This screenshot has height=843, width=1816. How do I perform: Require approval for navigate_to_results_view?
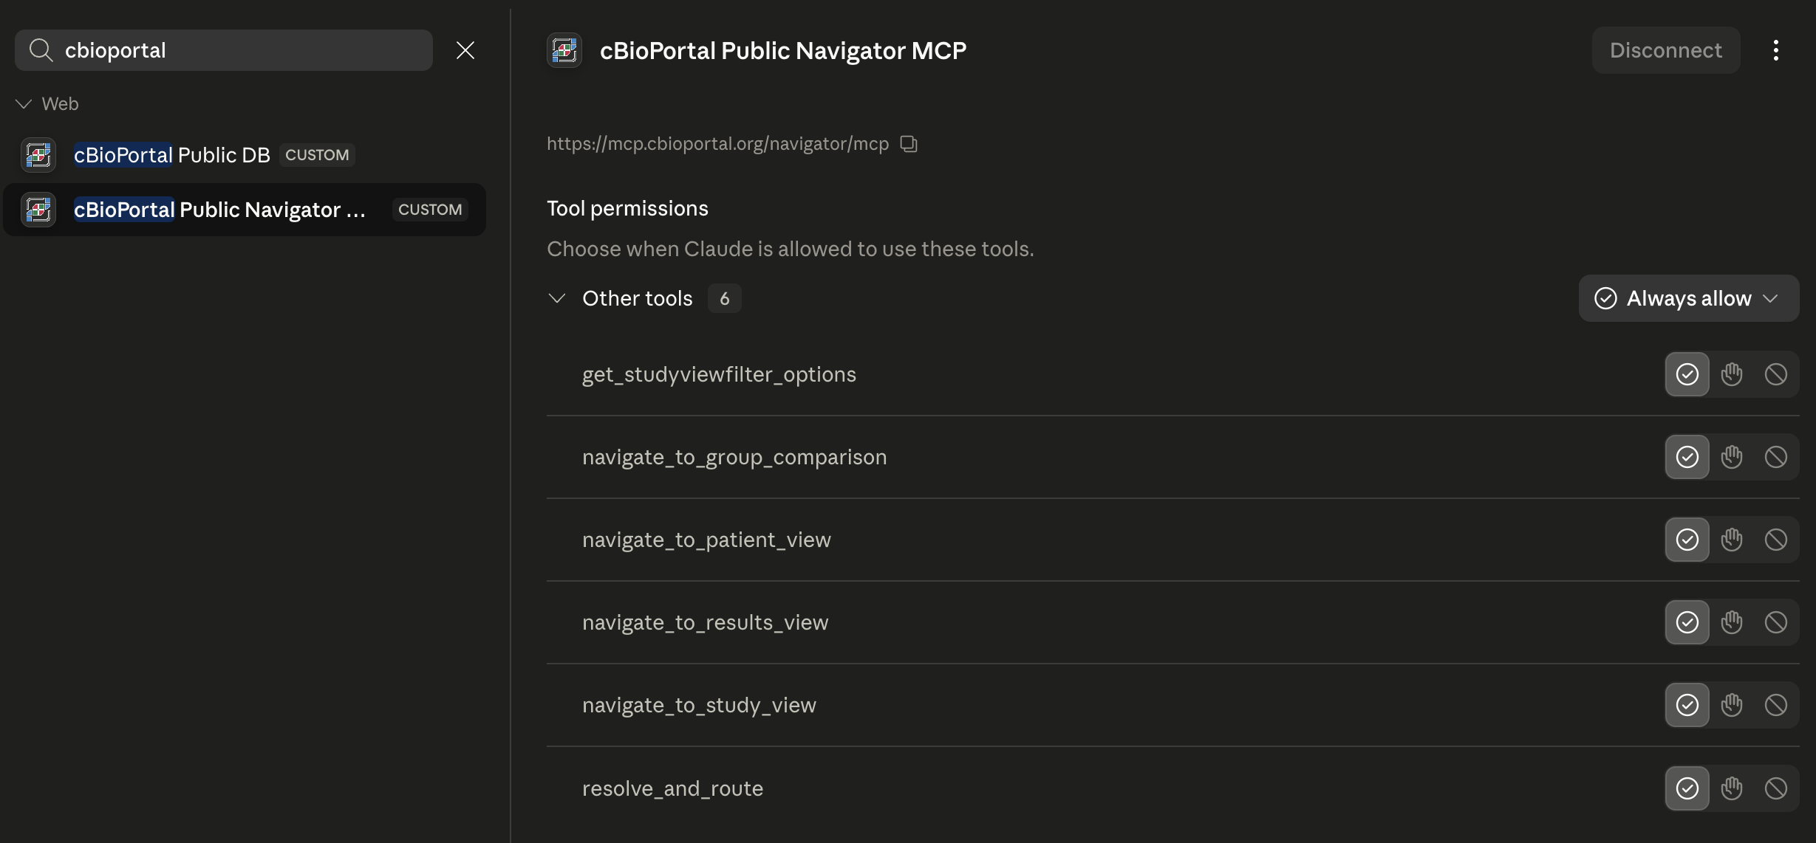click(1732, 622)
